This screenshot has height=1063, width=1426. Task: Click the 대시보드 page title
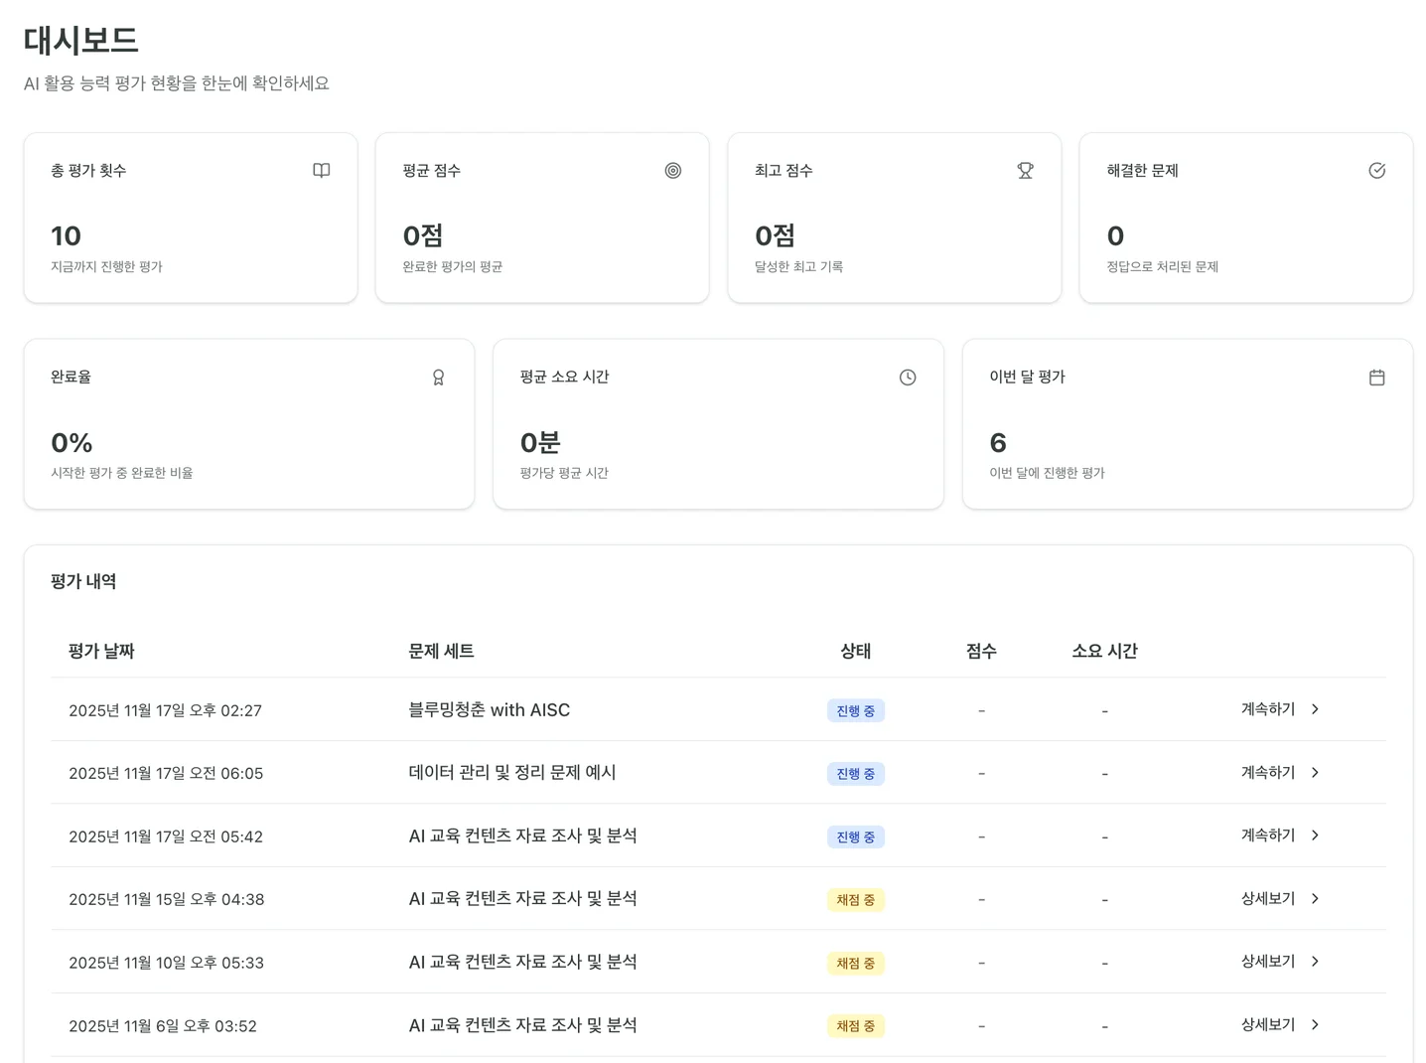pos(79,41)
